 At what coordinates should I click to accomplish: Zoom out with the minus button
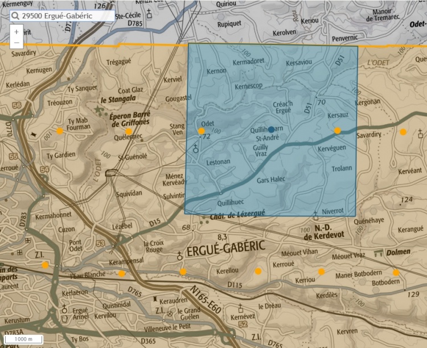point(17,43)
